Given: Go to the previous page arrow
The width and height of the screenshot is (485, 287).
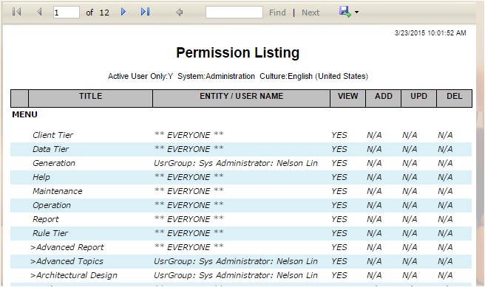Looking at the screenshot, I should (x=39, y=12).
